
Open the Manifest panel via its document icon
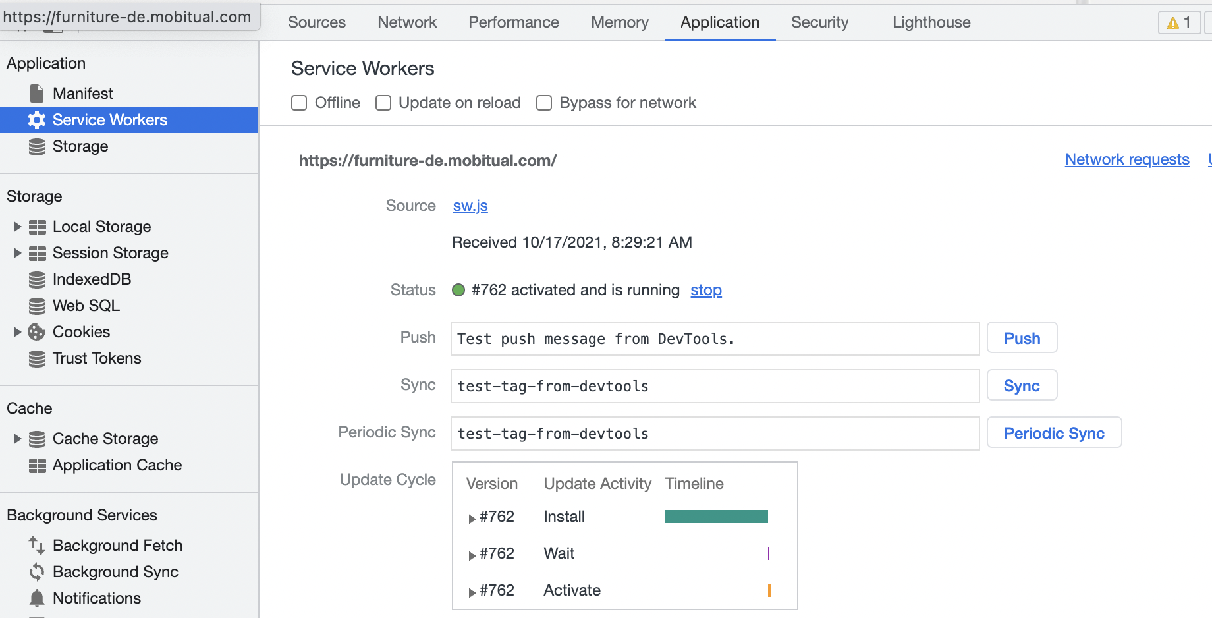[x=37, y=93]
